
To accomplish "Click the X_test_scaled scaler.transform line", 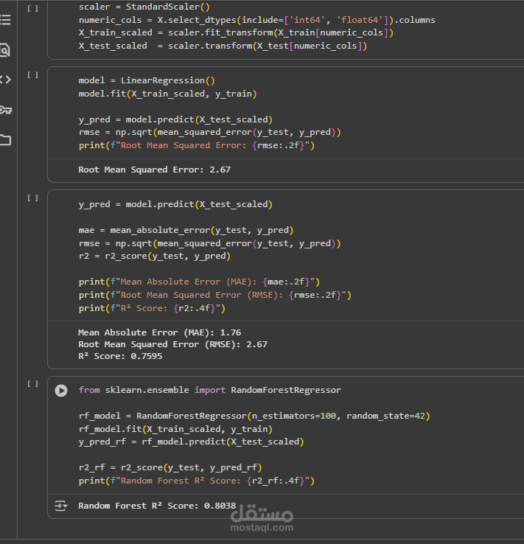I will (223, 46).
